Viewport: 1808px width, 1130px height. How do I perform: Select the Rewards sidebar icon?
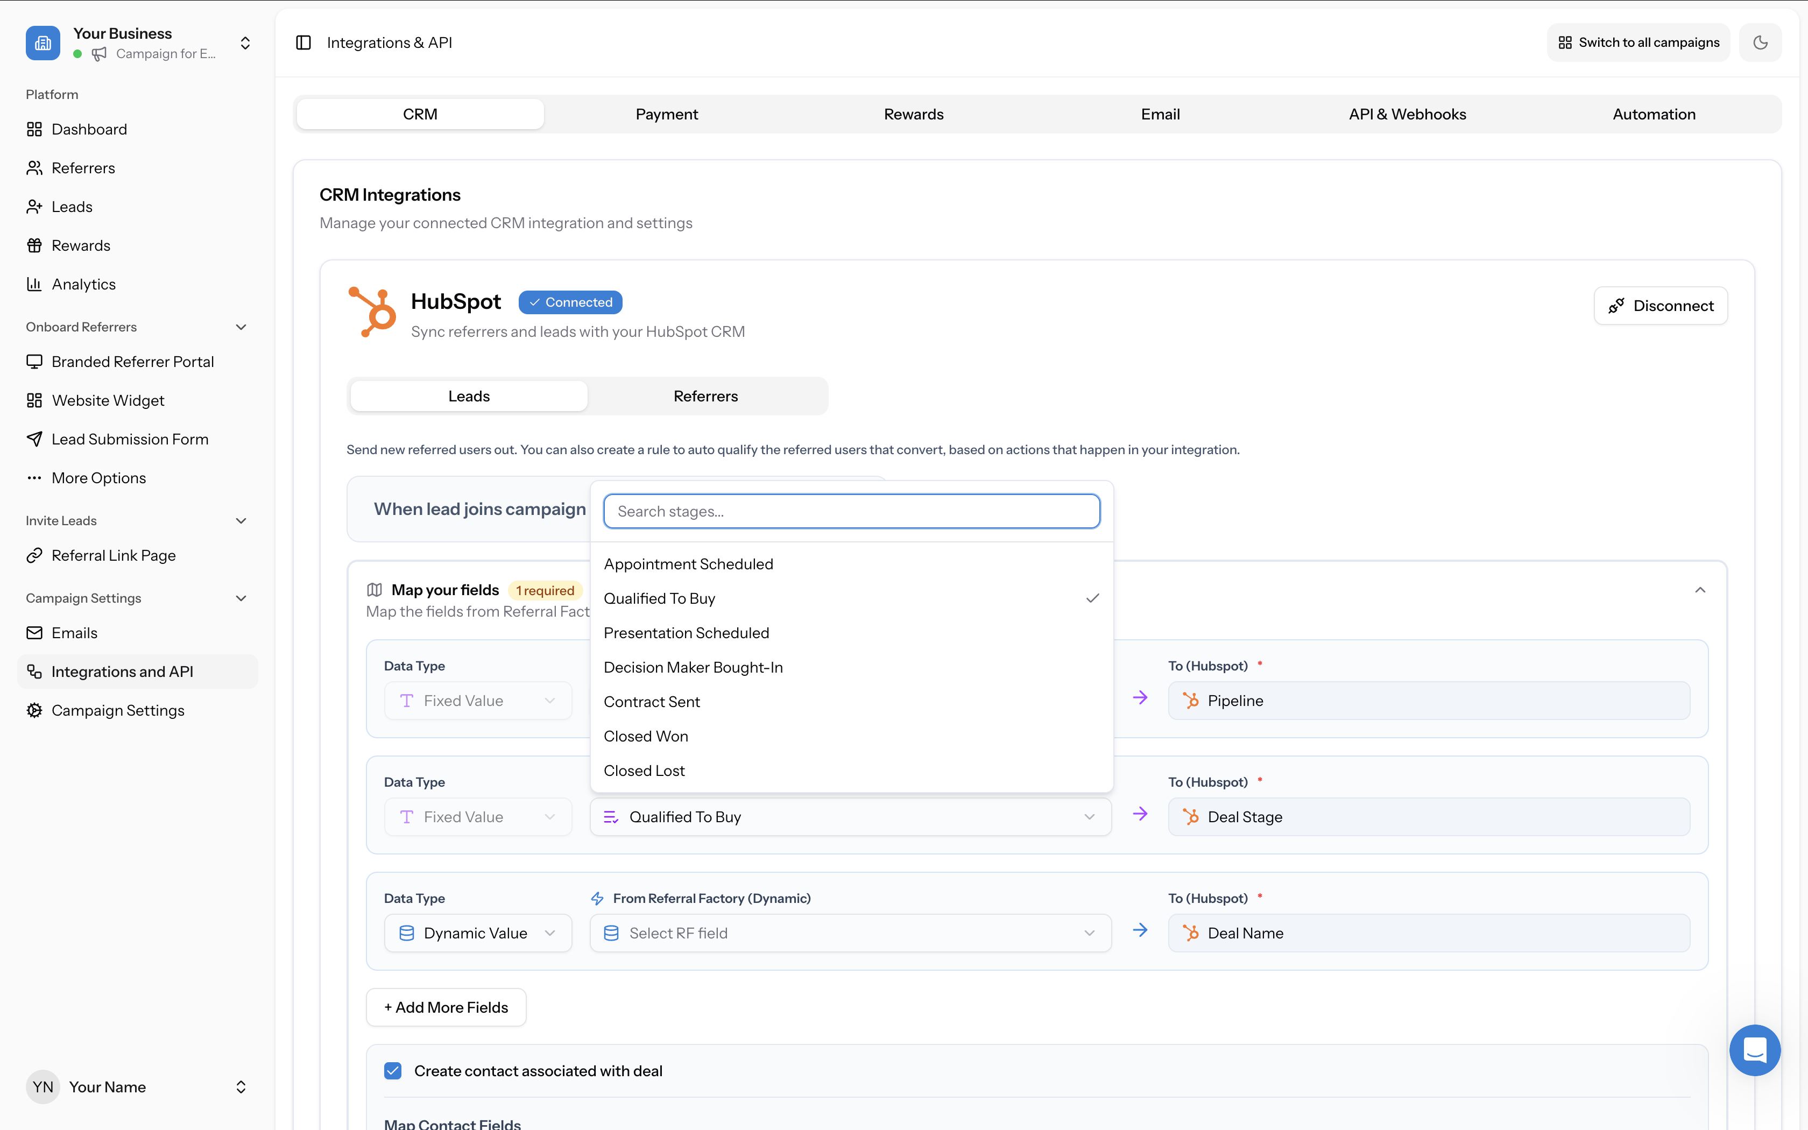tap(34, 244)
